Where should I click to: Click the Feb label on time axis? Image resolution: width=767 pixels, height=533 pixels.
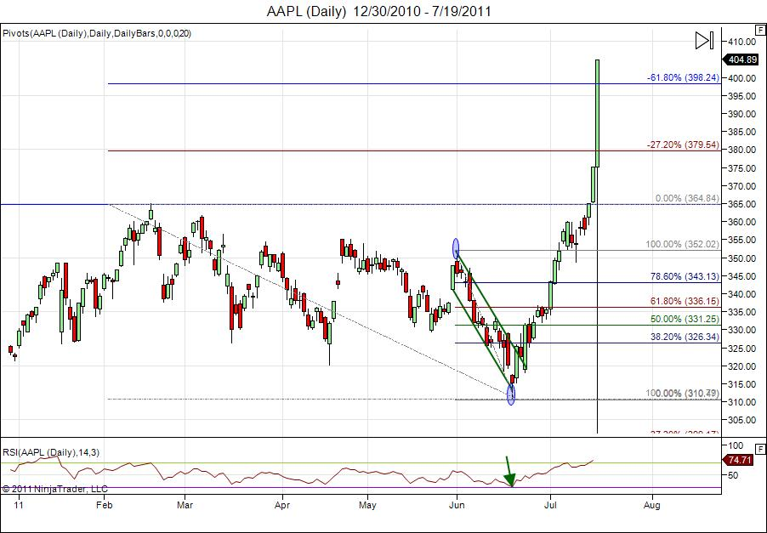[x=105, y=505]
